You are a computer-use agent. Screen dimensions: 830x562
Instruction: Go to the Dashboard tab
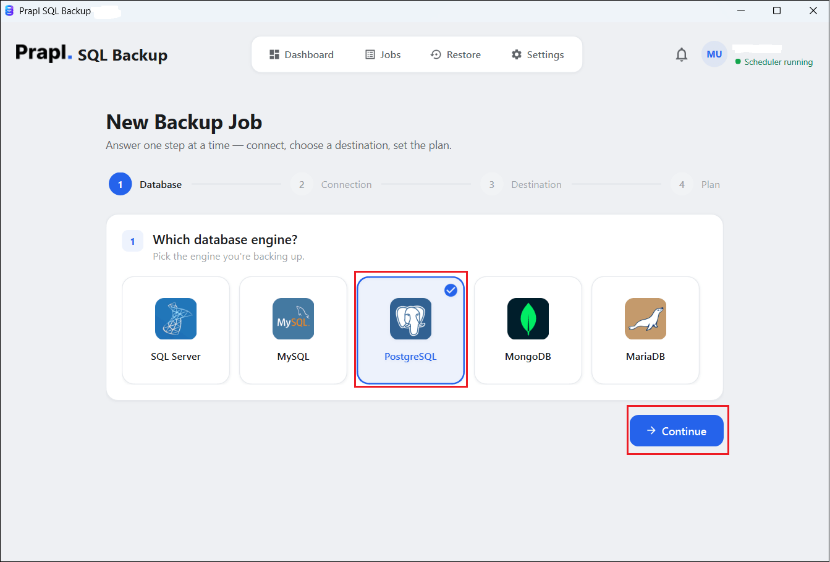tap(302, 54)
